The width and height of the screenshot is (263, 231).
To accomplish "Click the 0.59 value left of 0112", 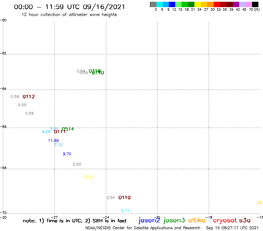I will (15, 97).
